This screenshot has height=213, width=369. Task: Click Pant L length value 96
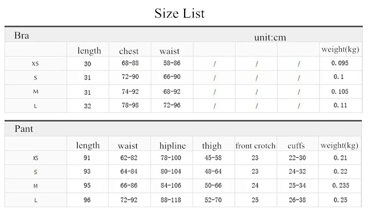(87, 200)
